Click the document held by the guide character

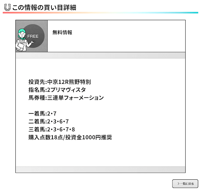pyautogui.click(x=20, y=47)
